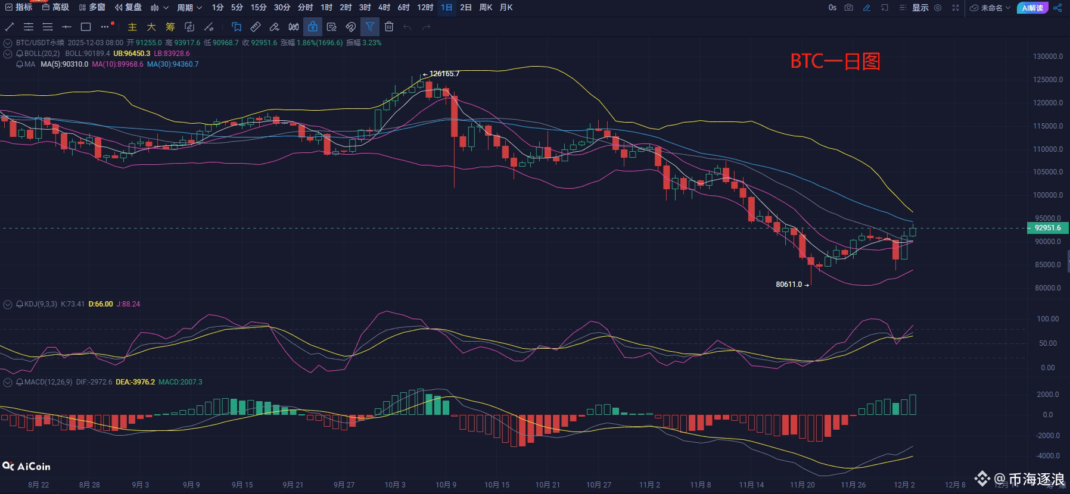Enter fullscreen chart mode
This screenshot has height=494, width=1070.
point(956,8)
